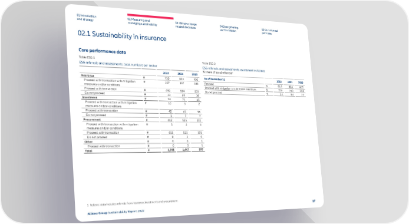409x224 pixels.
Task: Click the 2022 column header in left table
Action: tap(166, 73)
